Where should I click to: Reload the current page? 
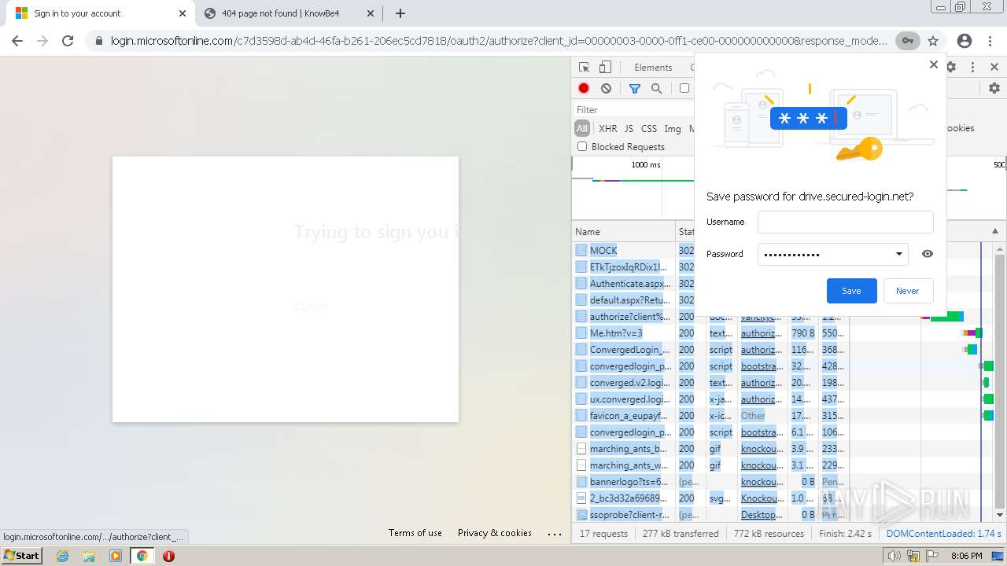click(68, 41)
